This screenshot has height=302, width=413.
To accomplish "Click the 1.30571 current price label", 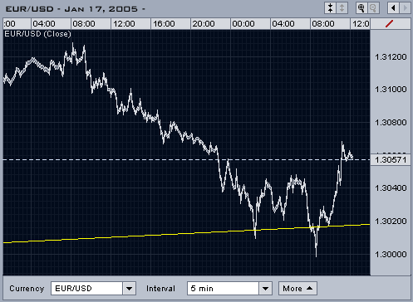I will [391, 159].
